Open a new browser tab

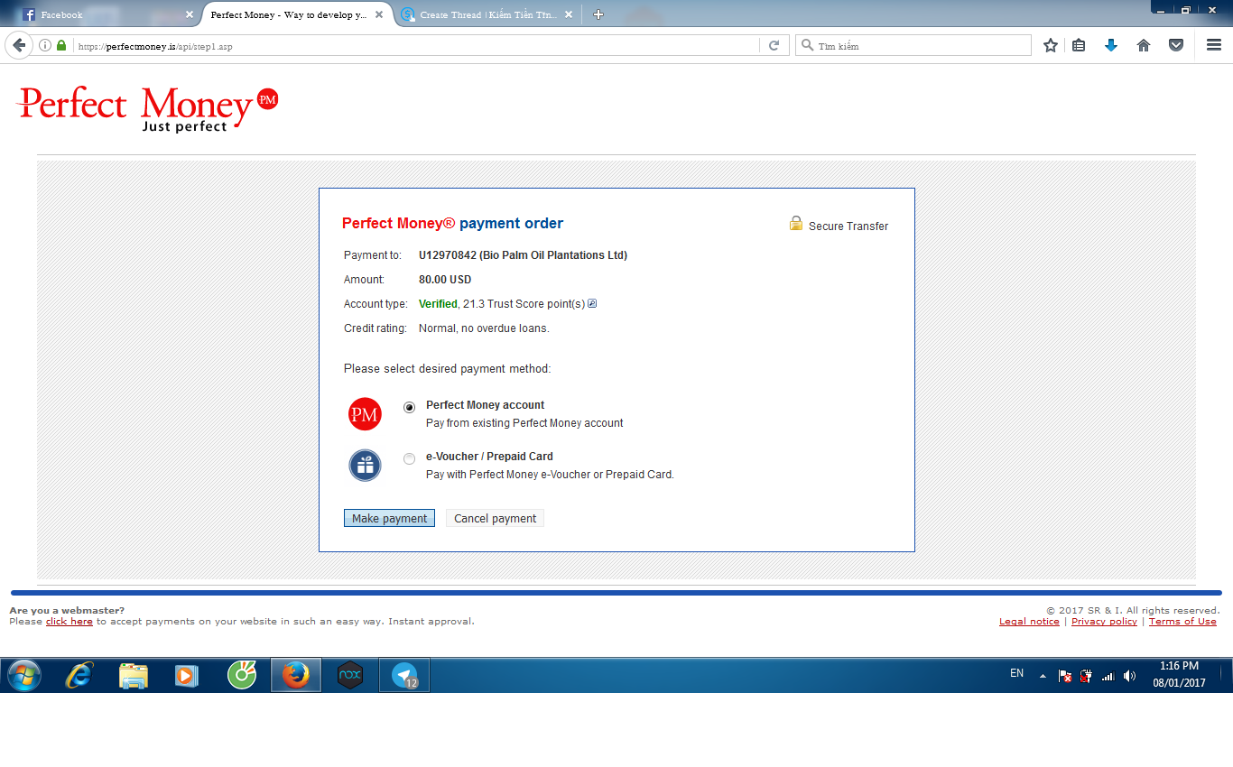pyautogui.click(x=598, y=14)
